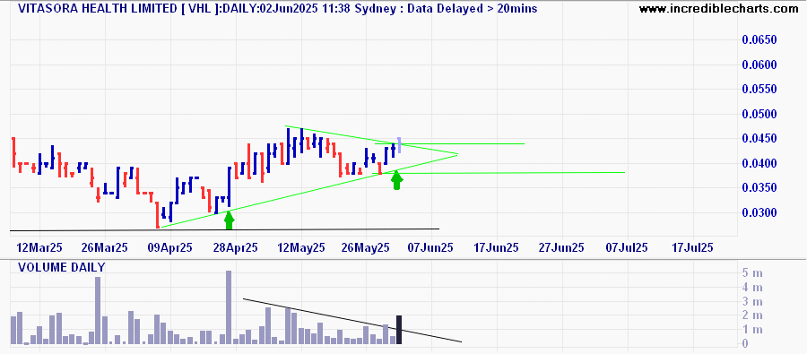Click the VOLUME DAILY panel heading
This screenshot has width=807, height=354.
[62, 268]
